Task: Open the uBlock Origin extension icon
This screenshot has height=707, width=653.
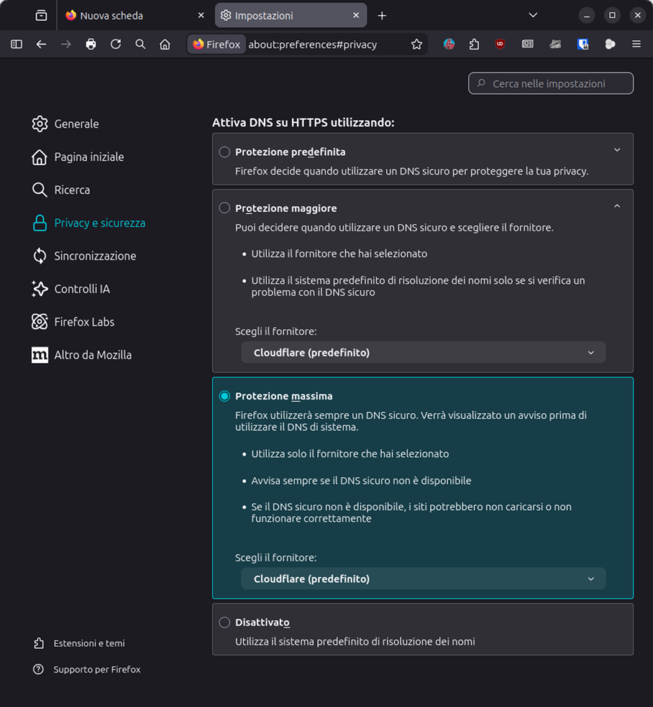Action: (x=501, y=44)
